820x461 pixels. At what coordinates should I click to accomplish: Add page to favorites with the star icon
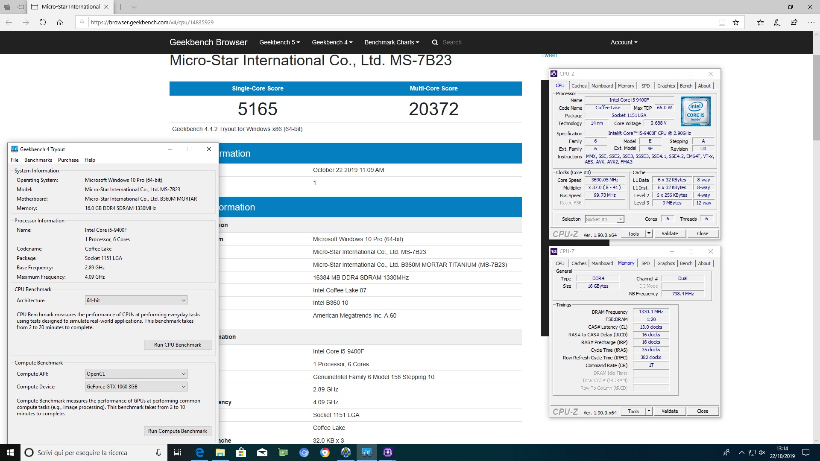[x=736, y=22]
